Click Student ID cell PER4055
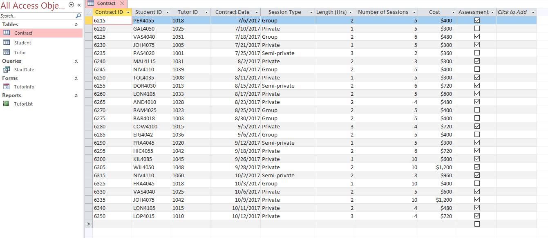Screen dimensions: 548x238 pyautogui.click(x=151, y=20)
